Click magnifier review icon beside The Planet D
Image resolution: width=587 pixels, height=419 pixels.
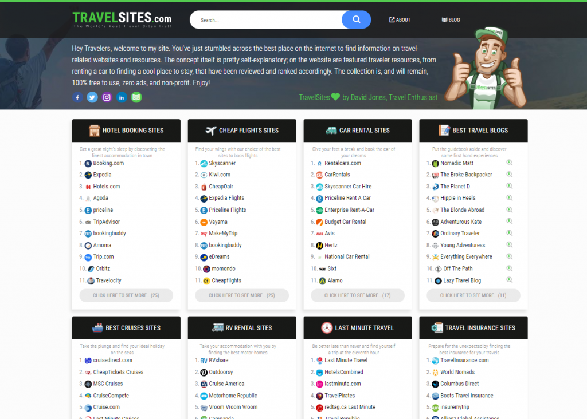tap(509, 186)
